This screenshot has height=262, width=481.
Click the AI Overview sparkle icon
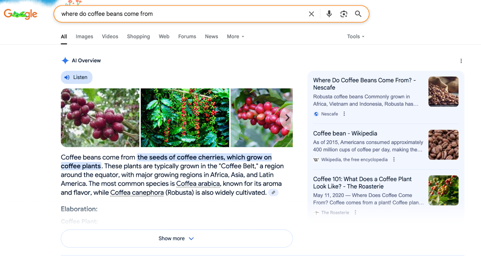coord(65,60)
